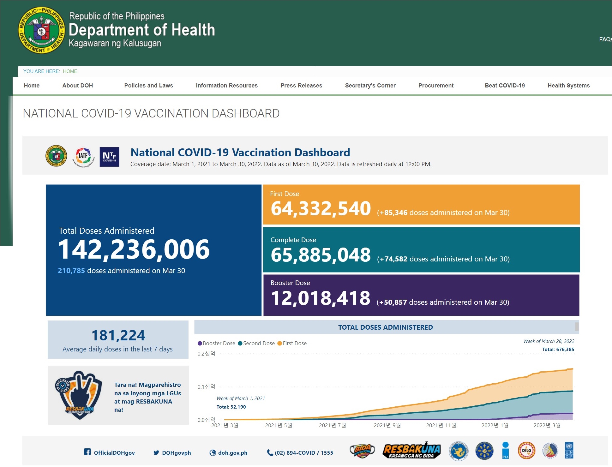The height and width of the screenshot is (467, 612).
Task: Click the RESBAKUNA Kasangga ng Bida banner
Action: pyautogui.click(x=411, y=451)
